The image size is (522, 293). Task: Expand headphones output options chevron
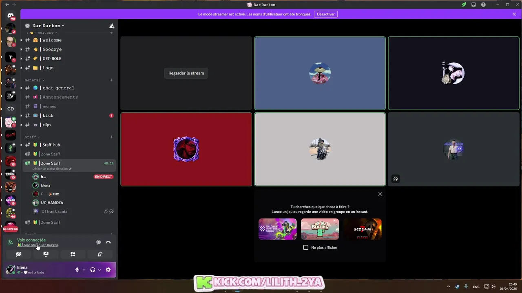coord(100,270)
